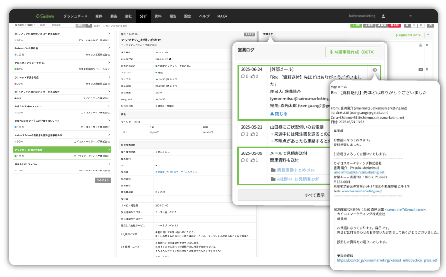Toggle the 自分が担当する案件 checkbox
Image resolution: width=446 pixels, height=277 pixels.
pyautogui.click(x=104, y=26)
